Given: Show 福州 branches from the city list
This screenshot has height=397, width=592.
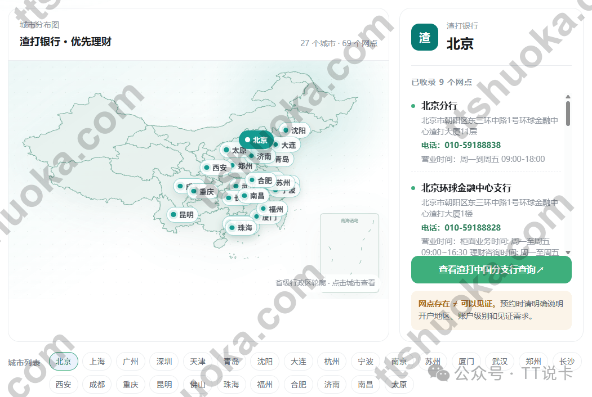Looking at the screenshot, I should tap(265, 385).
